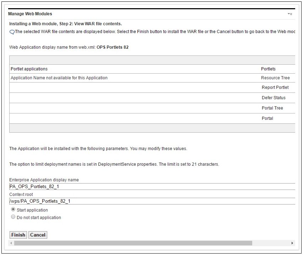Click the Portlets column header
This screenshot has width=303, height=255.
[x=268, y=69]
